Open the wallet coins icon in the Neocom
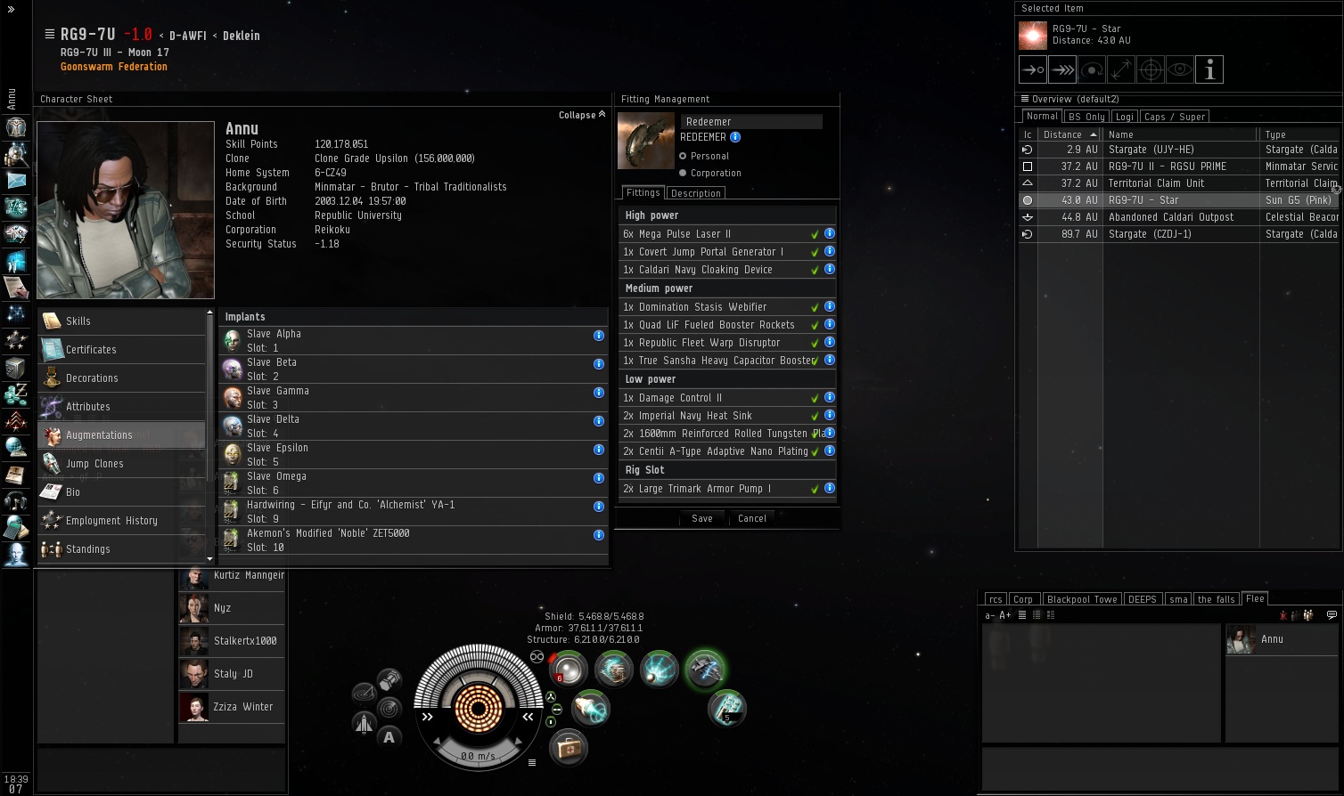 pos(15,394)
